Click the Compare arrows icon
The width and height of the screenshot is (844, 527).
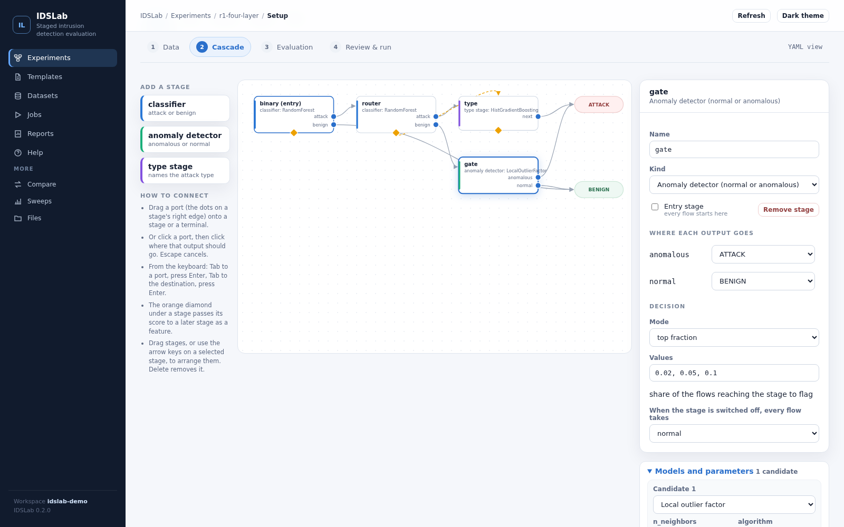18,184
